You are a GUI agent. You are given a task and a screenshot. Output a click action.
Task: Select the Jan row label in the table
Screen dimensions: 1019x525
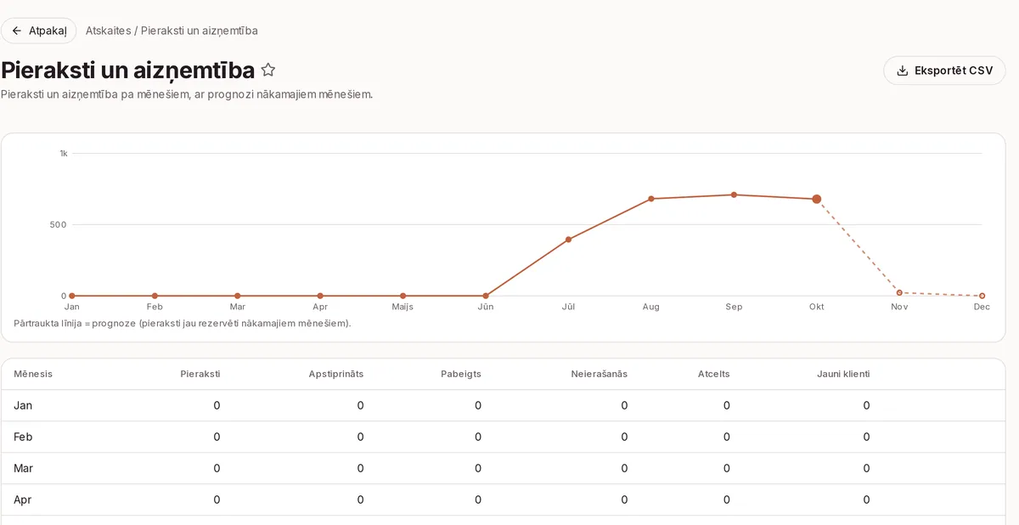pyautogui.click(x=23, y=405)
